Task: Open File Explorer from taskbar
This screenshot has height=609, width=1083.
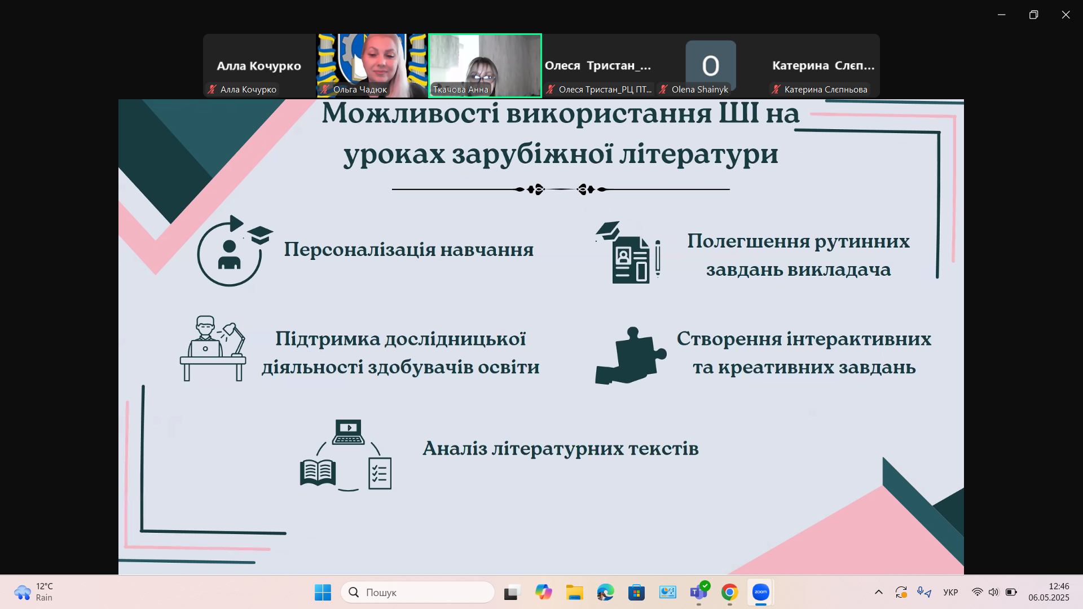Action: click(574, 592)
